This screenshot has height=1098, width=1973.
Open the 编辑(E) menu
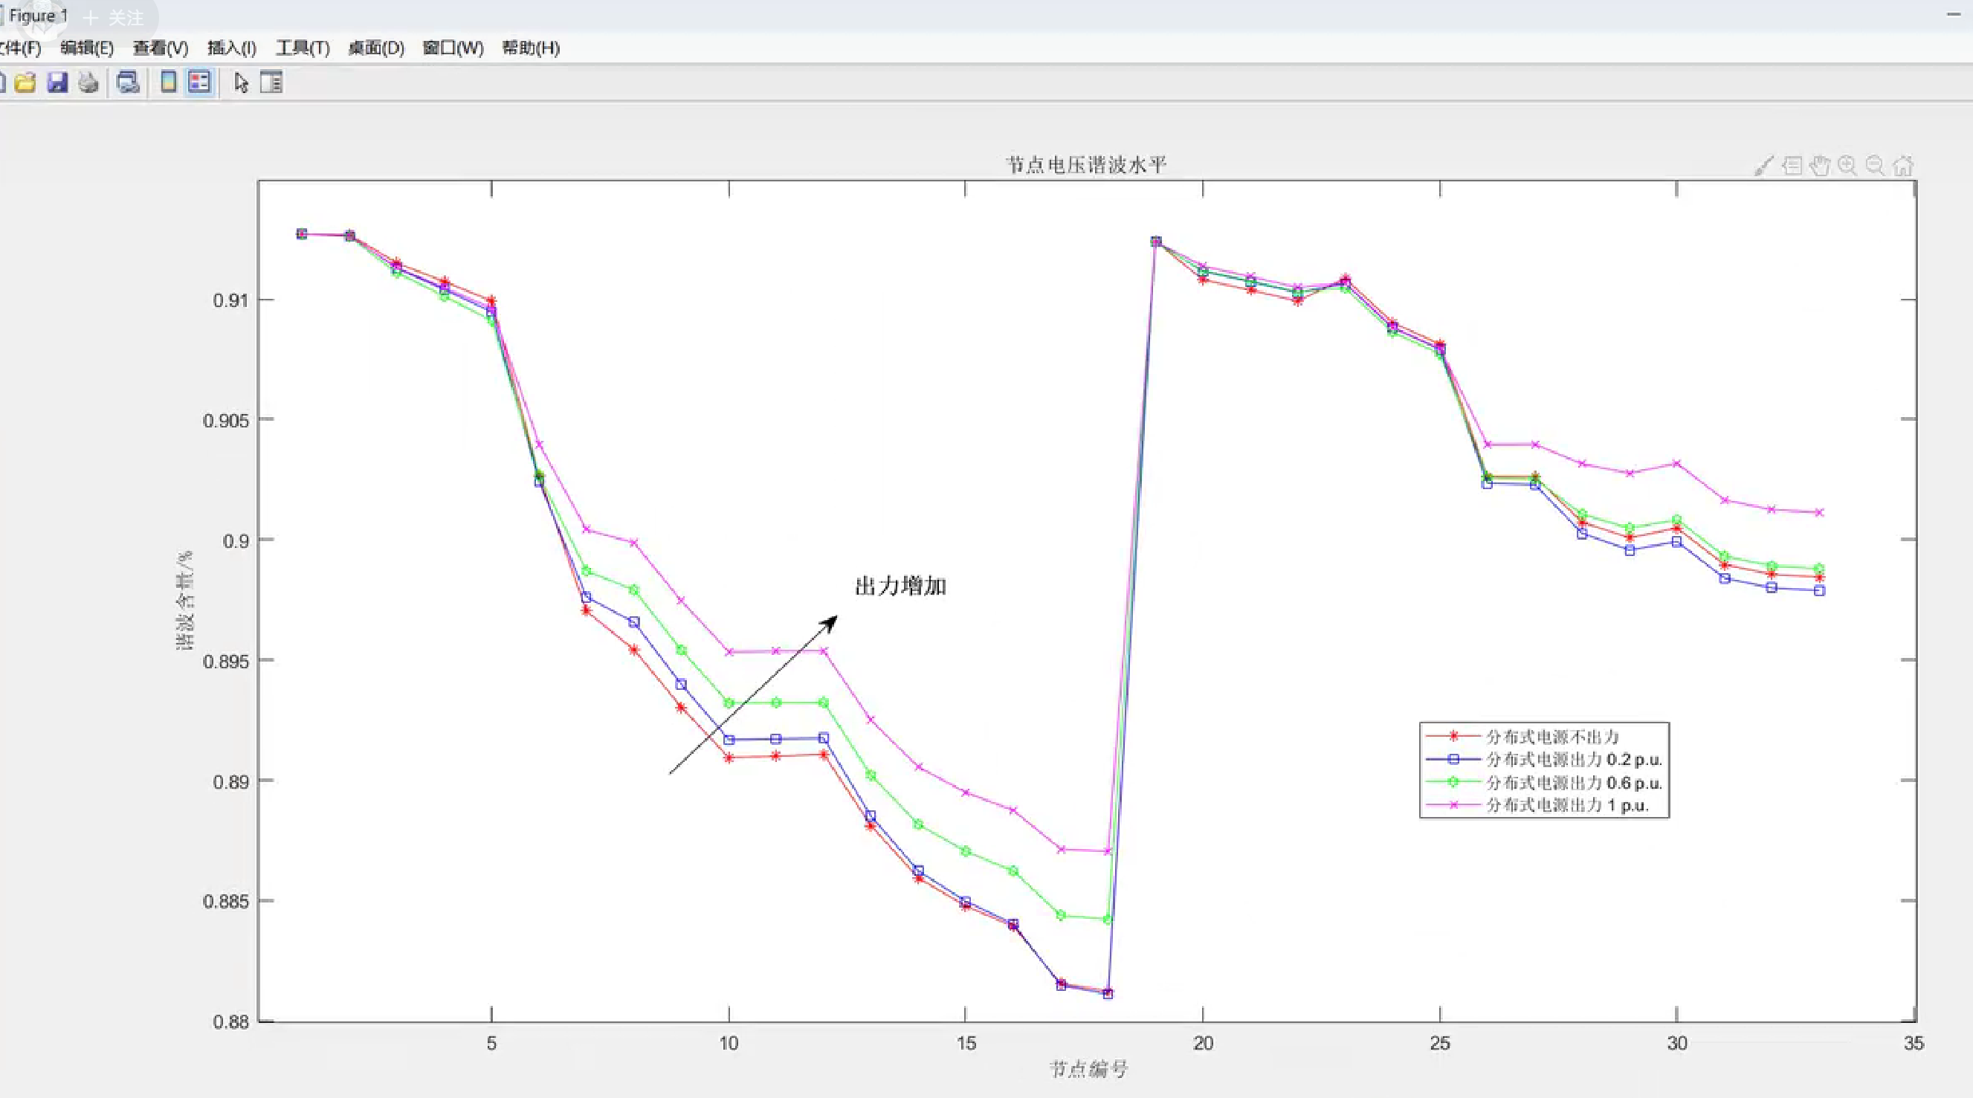point(86,48)
